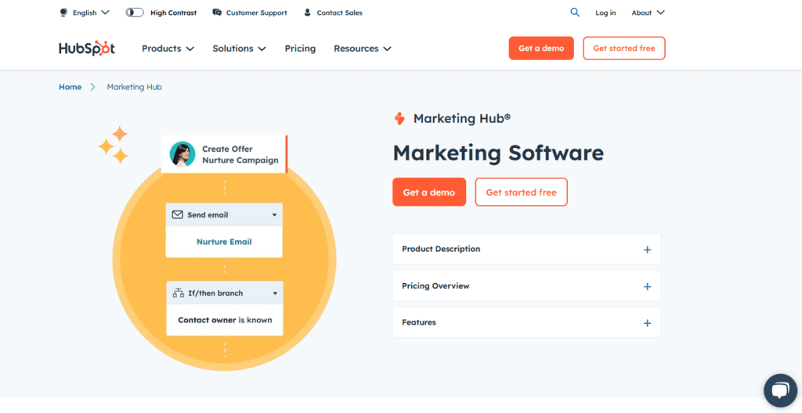802x413 pixels.
Task: Open the chat widget bubble
Action: (x=779, y=390)
